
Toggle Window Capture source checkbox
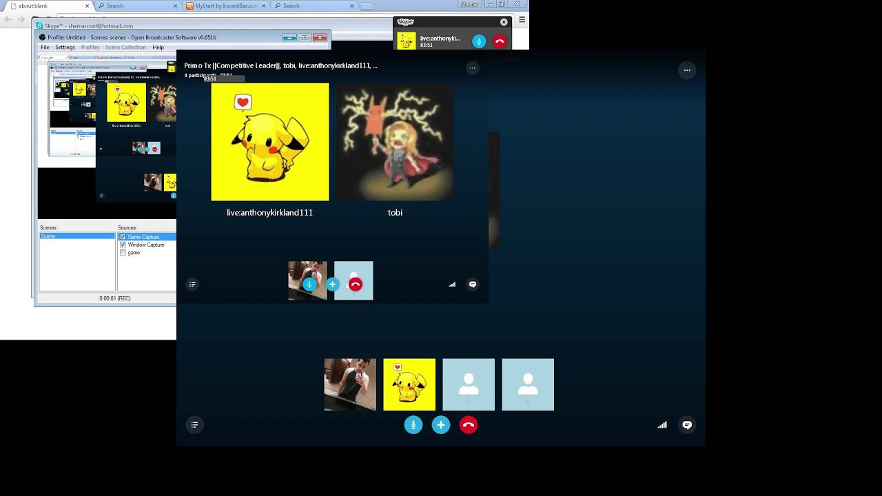[x=123, y=245]
